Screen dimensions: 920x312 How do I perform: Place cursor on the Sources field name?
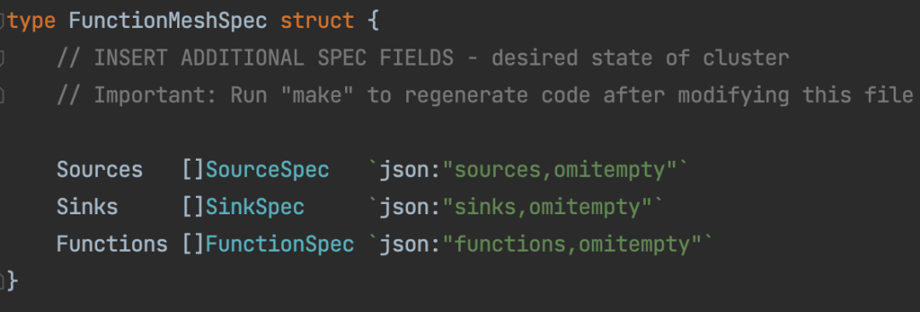point(100,170)
